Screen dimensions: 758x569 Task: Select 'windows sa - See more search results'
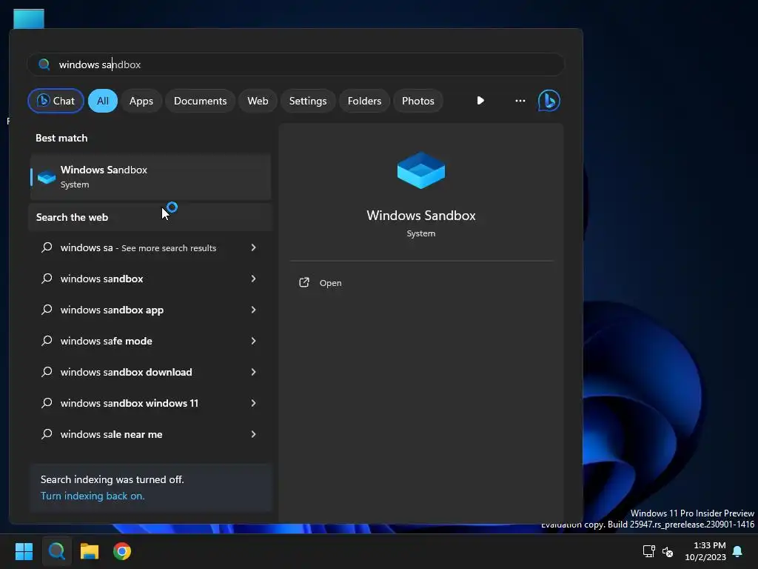tap(150, 247)
